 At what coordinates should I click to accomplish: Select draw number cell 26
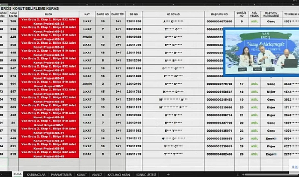(242, 154)
